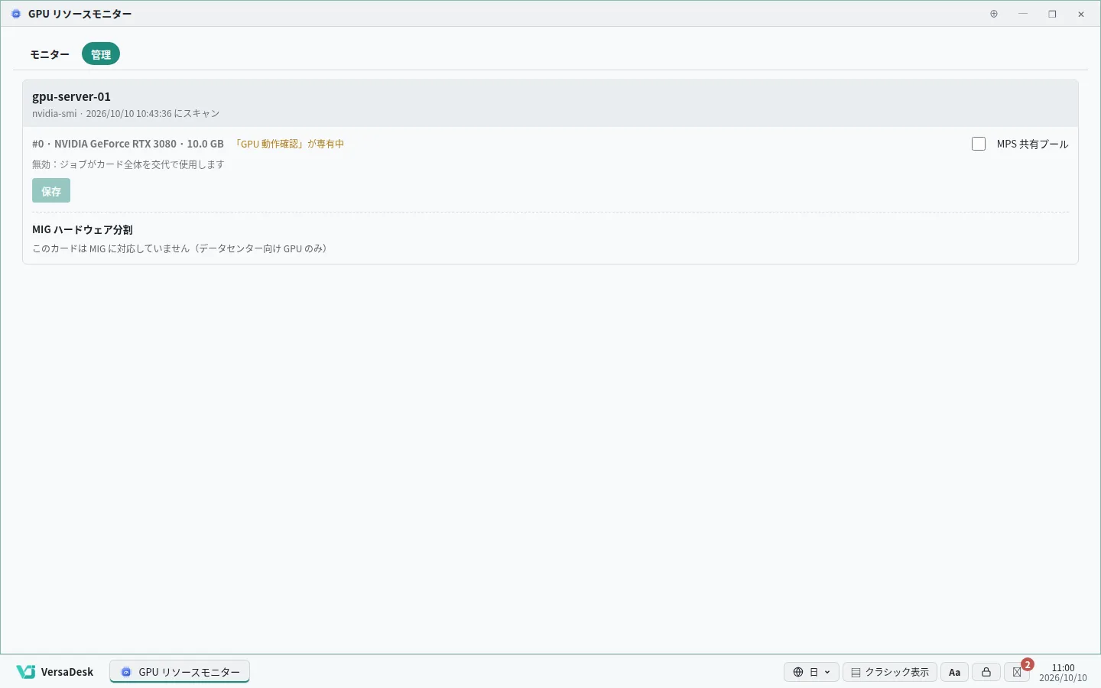The width and height of the screenshot is (1101, 688).
Task: Click the クラシック表示 button in the taskbar
Action: 890,672
